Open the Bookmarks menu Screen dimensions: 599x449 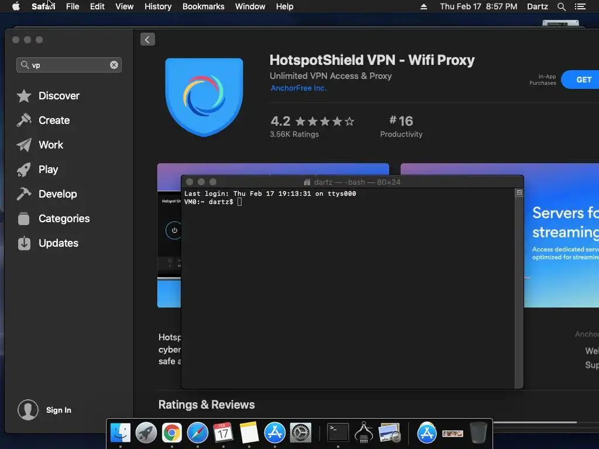tap(203, 6)
